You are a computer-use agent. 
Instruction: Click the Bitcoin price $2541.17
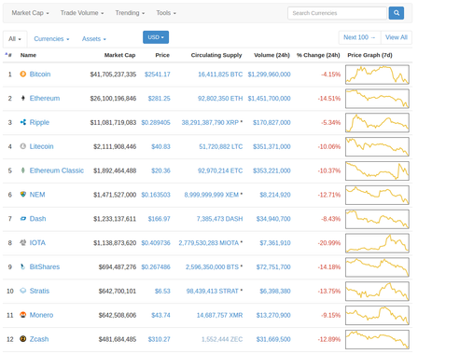click(157, 75)
